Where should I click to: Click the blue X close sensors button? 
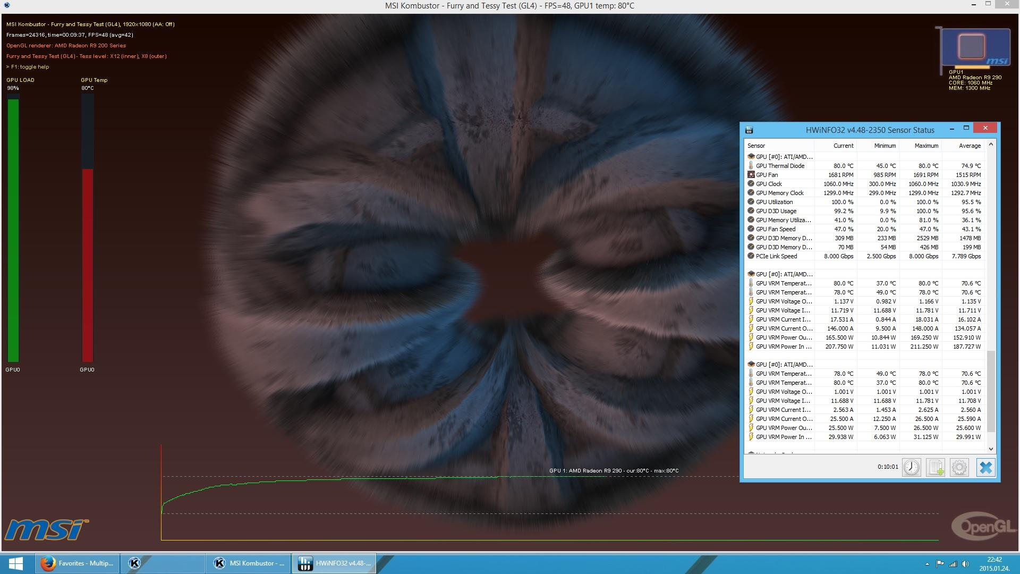click(985, 468)
